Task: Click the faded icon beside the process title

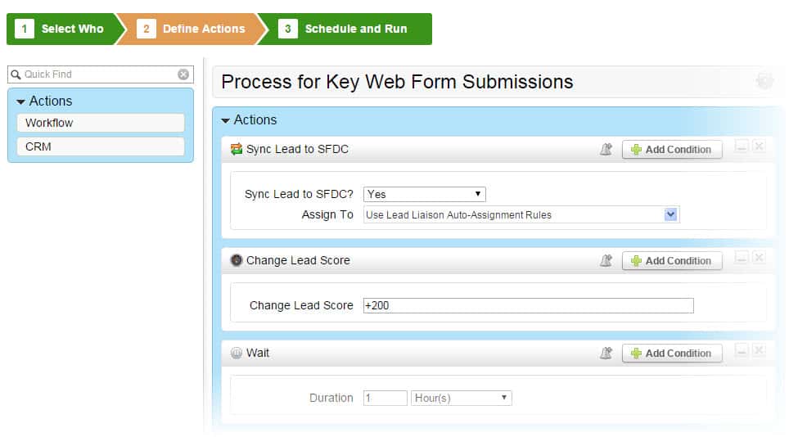Action: (x=764, y=81)
